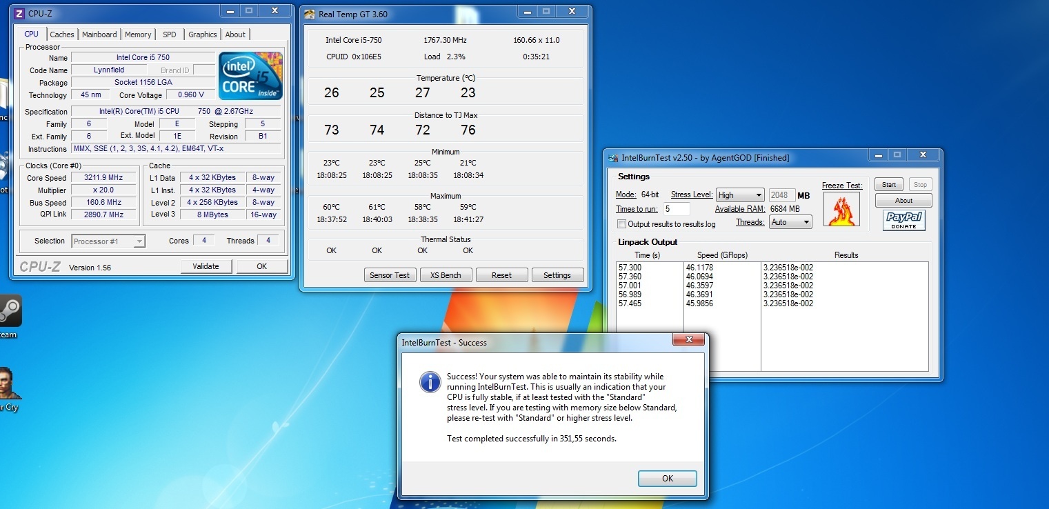Click the Linpack speed entry 46.0694
The height and width of the screenshot is (509, 1049).
pos(699,276)
